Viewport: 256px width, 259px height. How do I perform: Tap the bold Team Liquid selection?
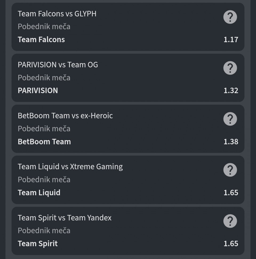[x=39, y=193]
